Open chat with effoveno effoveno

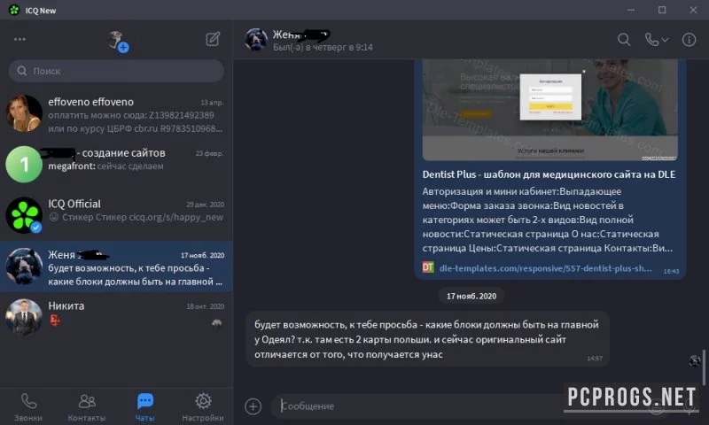(x=116, y=114)
